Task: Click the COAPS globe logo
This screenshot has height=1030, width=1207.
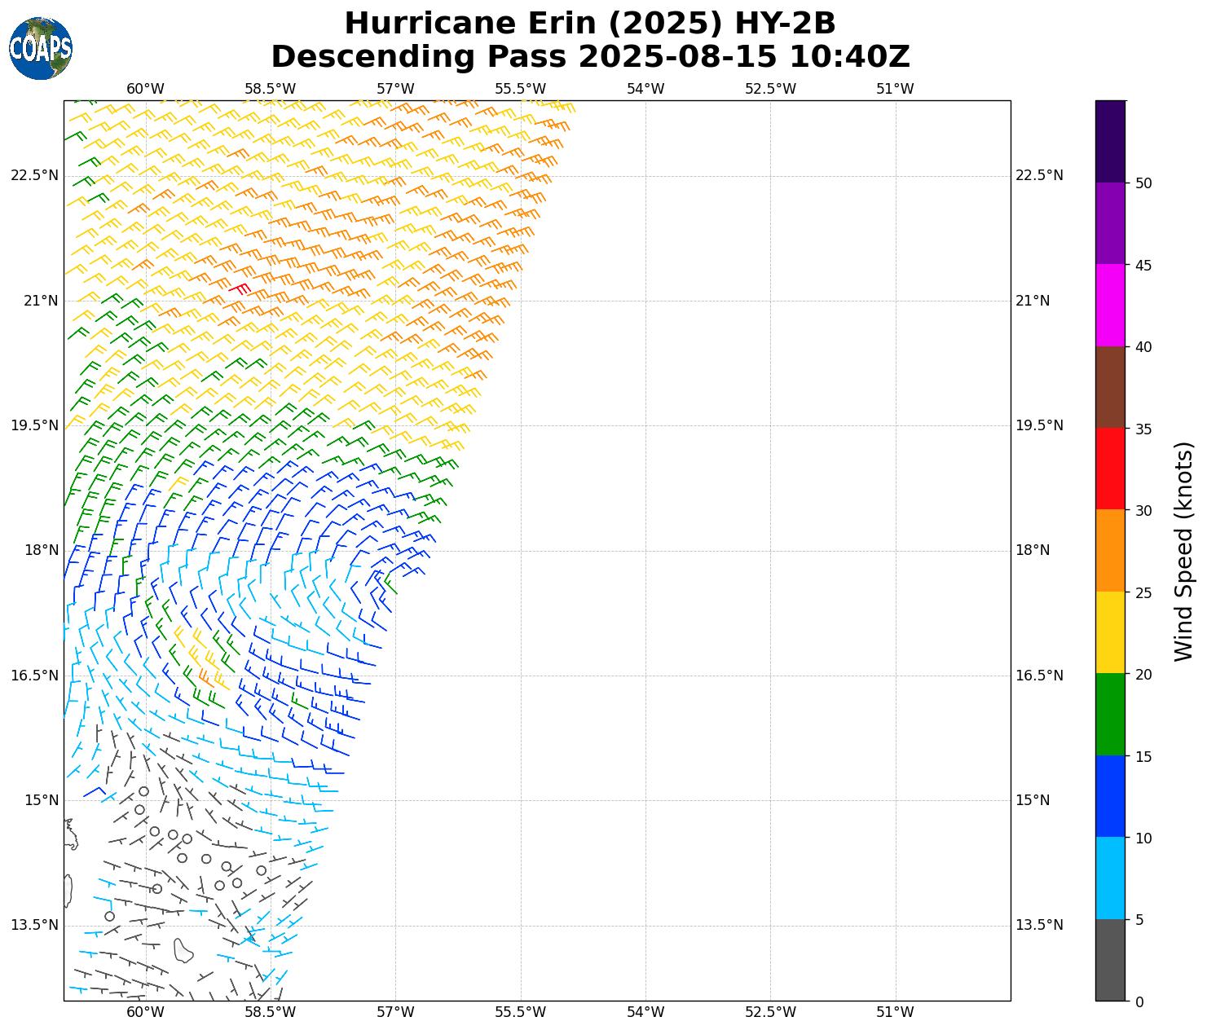Action: [41, 48]
